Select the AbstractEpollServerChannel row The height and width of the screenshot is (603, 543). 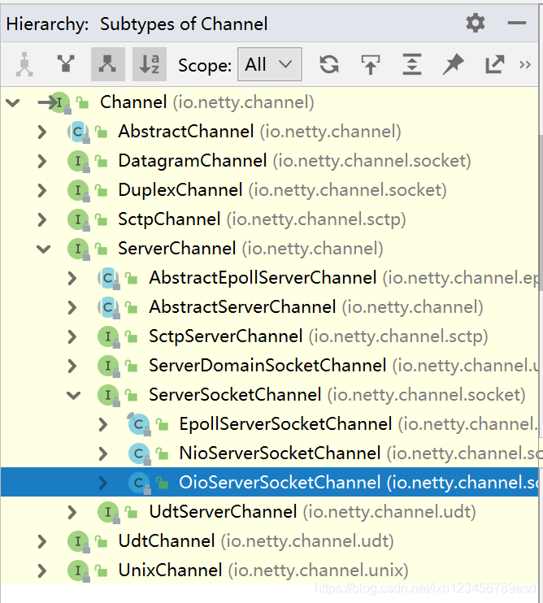click(269, 278)
